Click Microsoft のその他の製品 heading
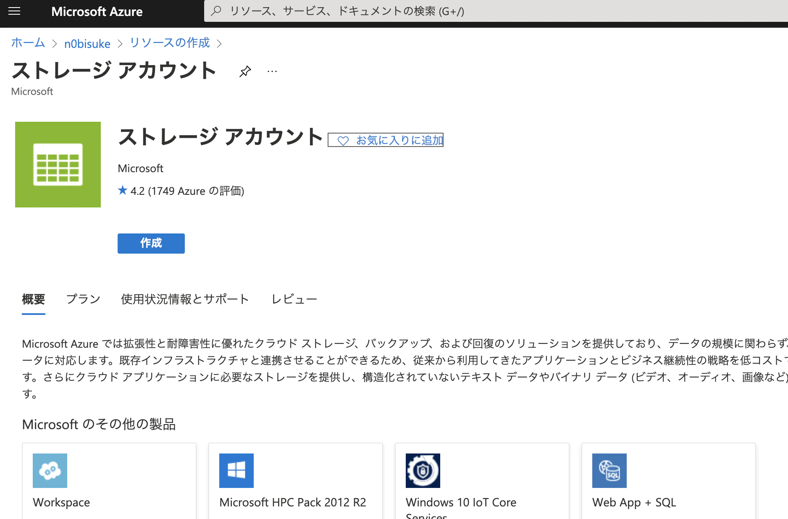 pos(99,425)
